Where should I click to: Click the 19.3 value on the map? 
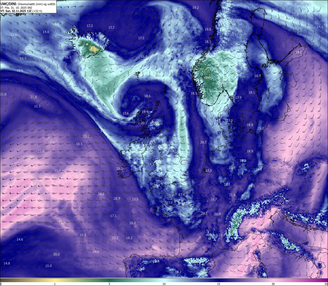coord(83,235)
